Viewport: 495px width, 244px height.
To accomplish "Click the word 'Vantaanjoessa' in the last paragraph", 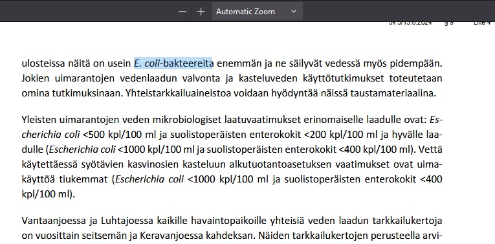I will [53, 220].
